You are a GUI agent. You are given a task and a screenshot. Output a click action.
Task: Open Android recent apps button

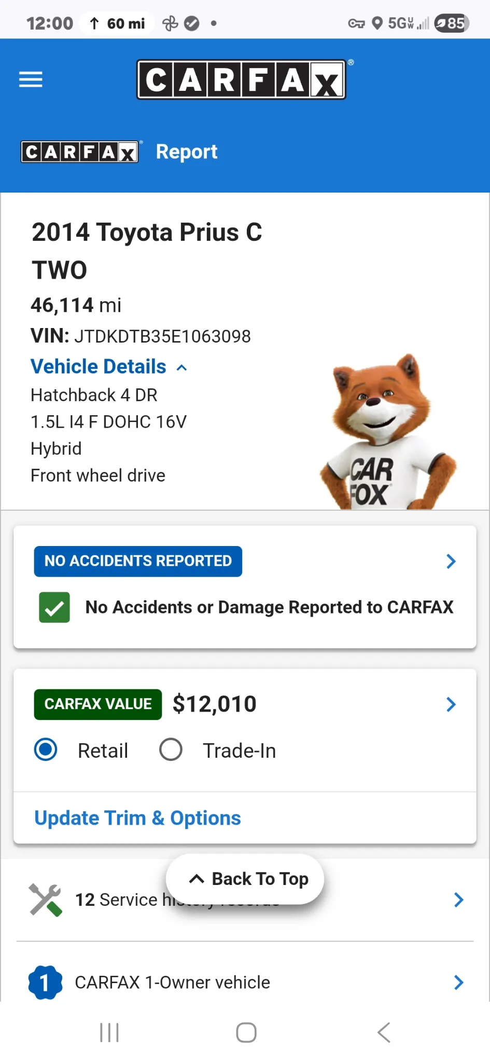pos(109,1032)
